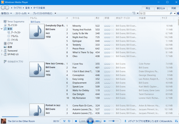The height and width of the screenshot is (124, 179).
Task: Click 音楽 in the breadcrumb path
Action: pyautogui.click(x=27, y=8)
